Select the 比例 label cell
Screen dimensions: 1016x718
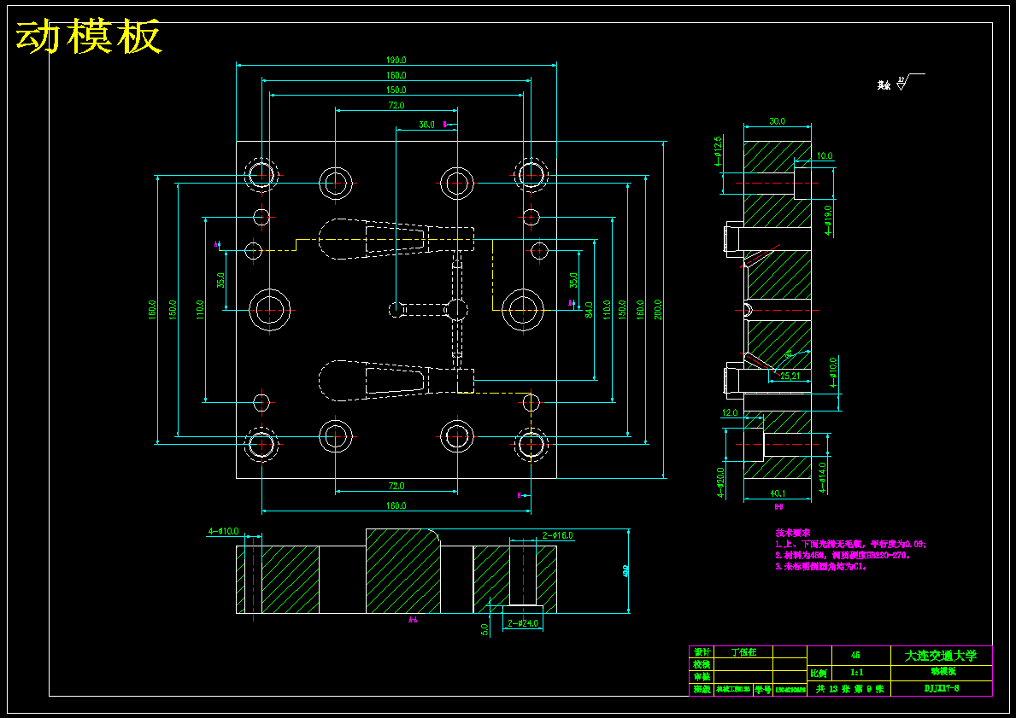818,674
